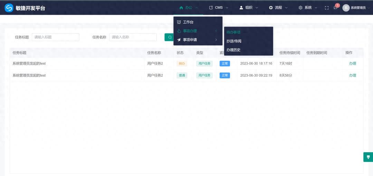Click the 任务标题 column header
The height and width of the screenshot is (176, 373).
click(x=19, y=53)
